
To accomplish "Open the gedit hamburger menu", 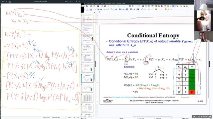I will 71,2.
